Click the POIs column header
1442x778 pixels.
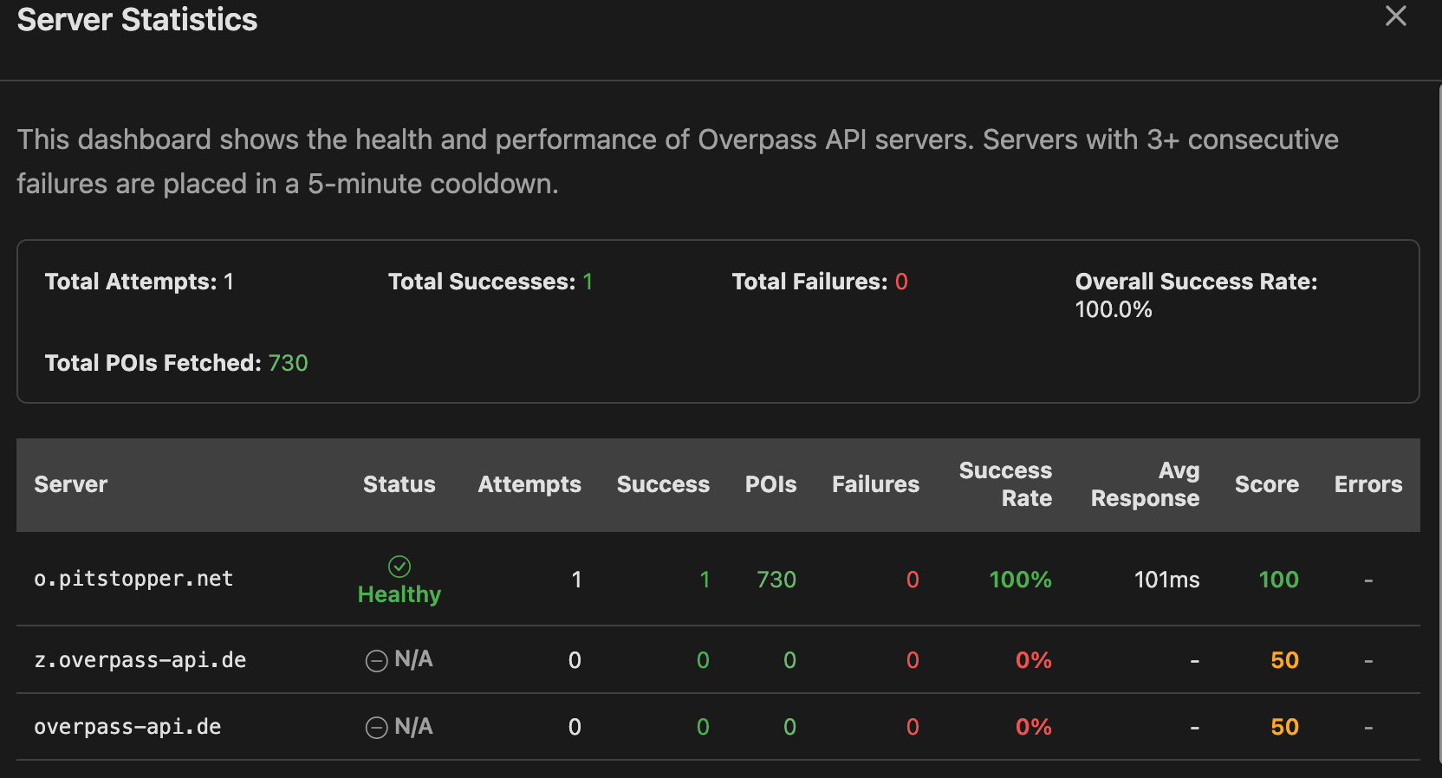point(770,484)
